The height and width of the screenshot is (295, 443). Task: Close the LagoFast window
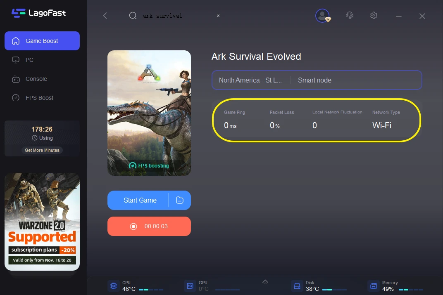(422, 16)
